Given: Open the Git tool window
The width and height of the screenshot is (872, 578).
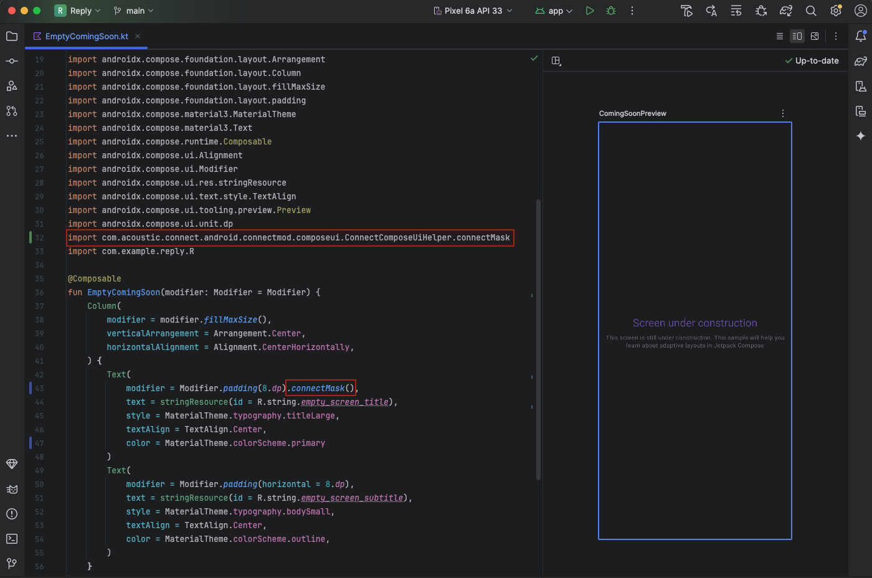Looking at the screenshot, I should tap(12, 563).
